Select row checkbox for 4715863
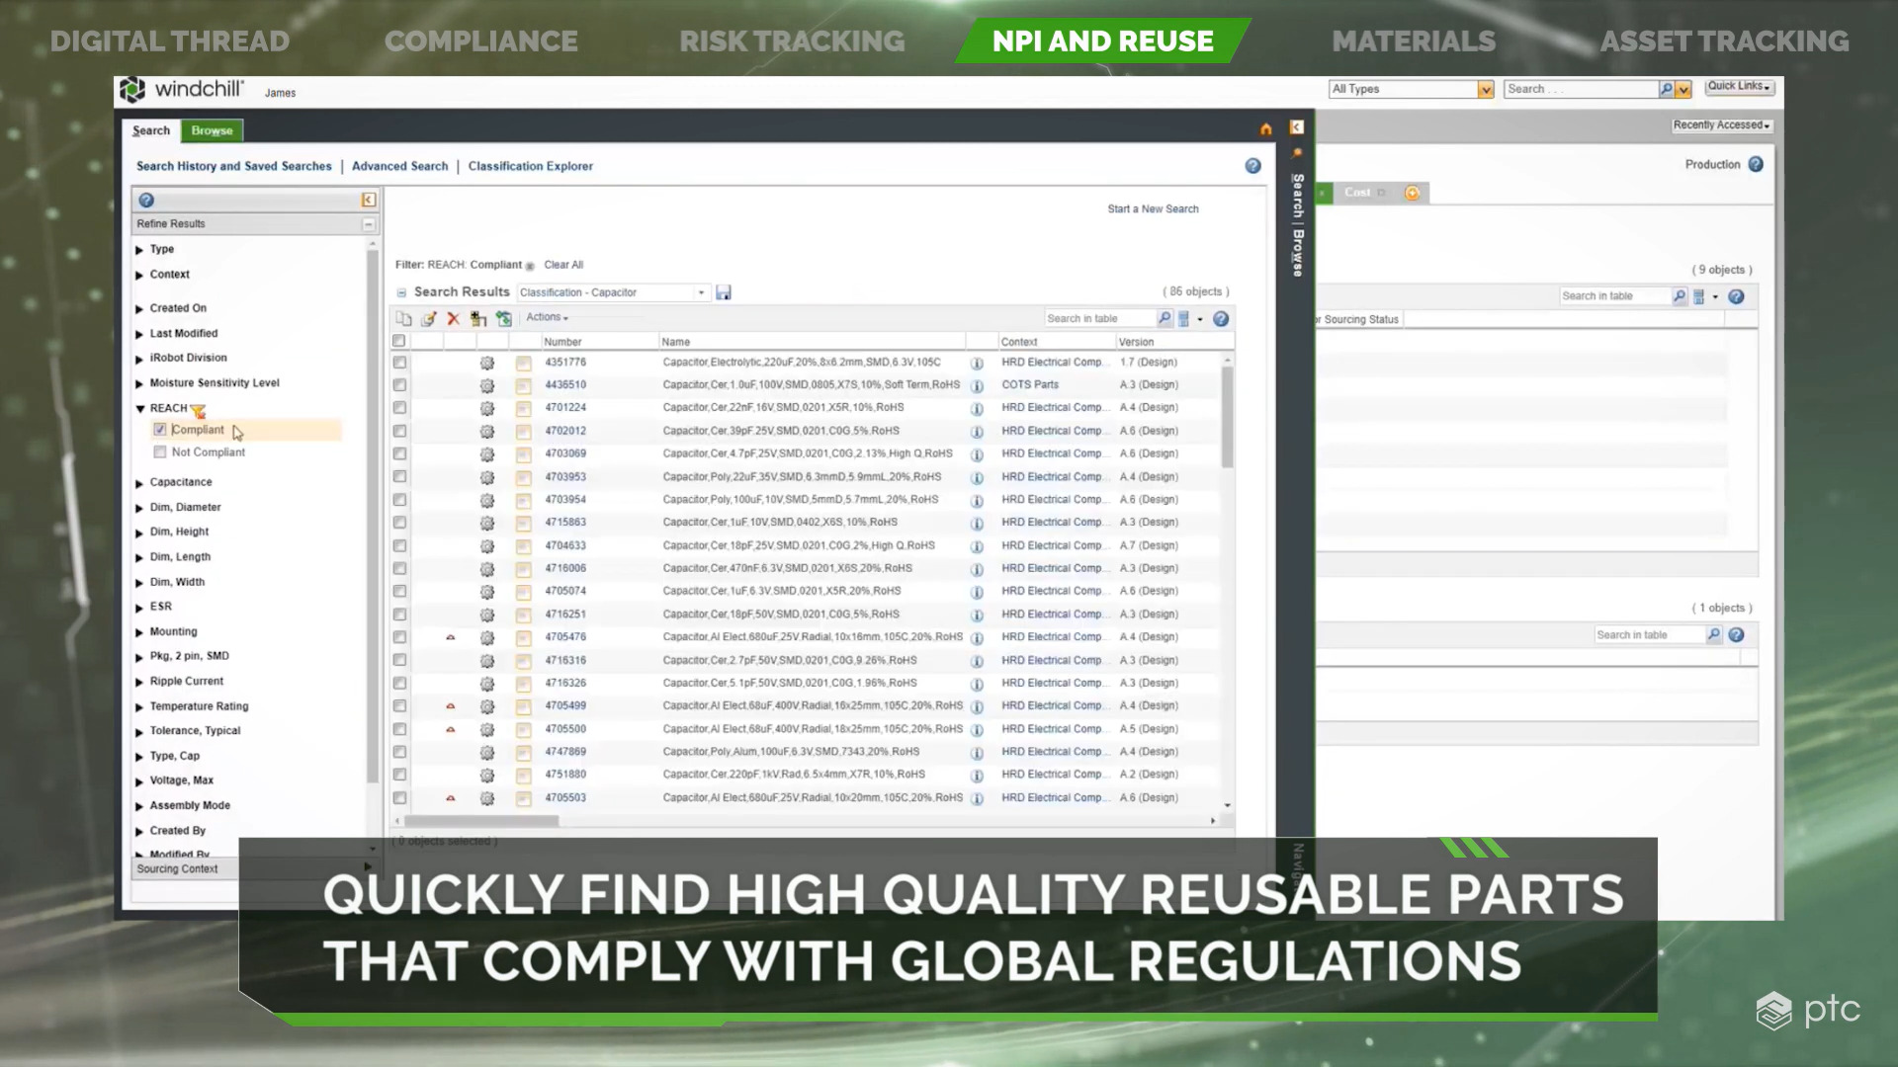Viewport: 1898px width, 1067px height. (399, 523)
